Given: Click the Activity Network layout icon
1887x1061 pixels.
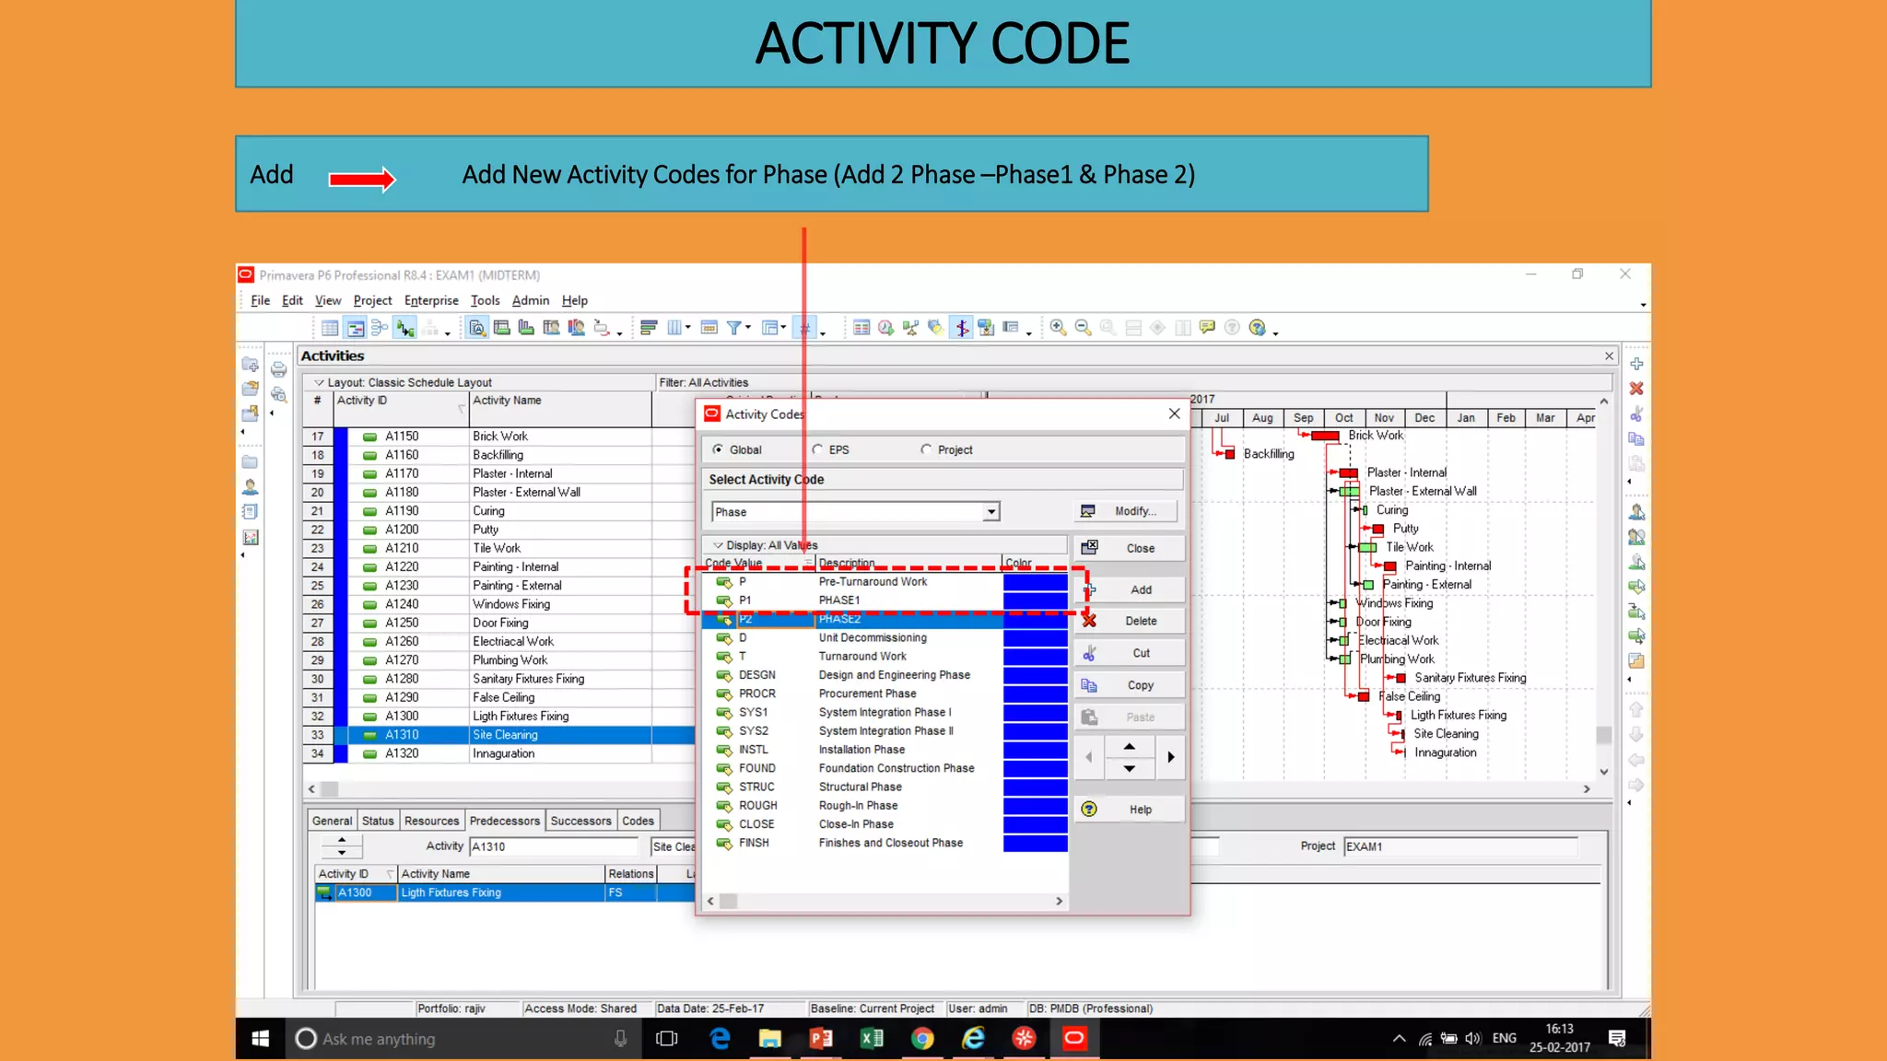Looking at the screenshot, I should pos(380,328).
